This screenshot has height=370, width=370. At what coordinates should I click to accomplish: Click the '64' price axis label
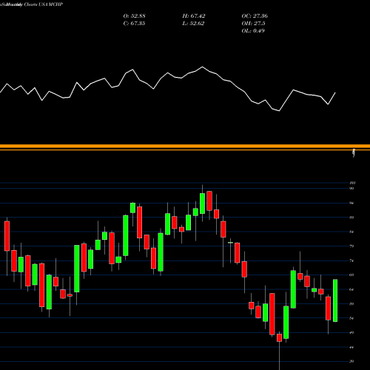pyautogui.click(x=351, y=289)
